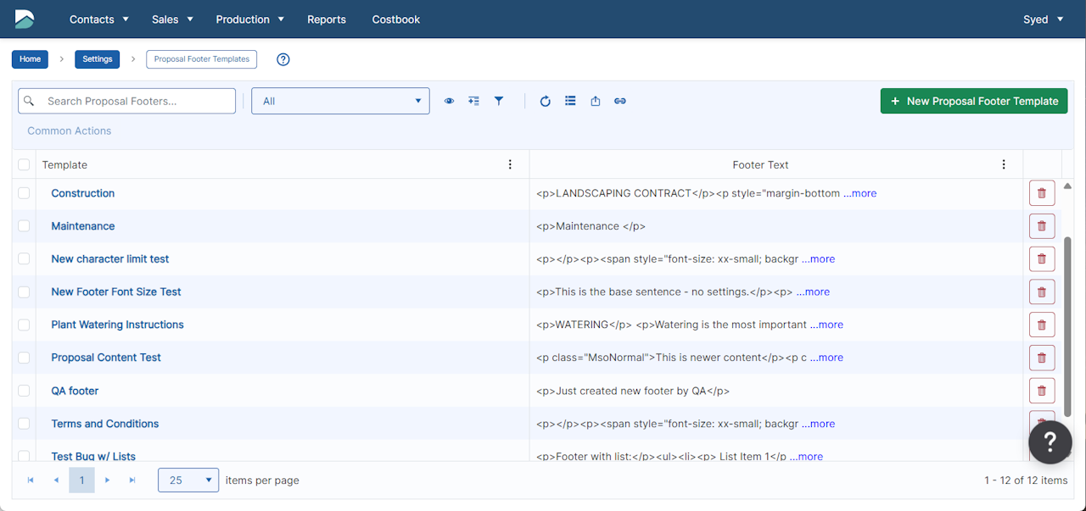1086x511 pixels.
Task: Click New Proposal Footer Template button
Action: tap(974, 101)
